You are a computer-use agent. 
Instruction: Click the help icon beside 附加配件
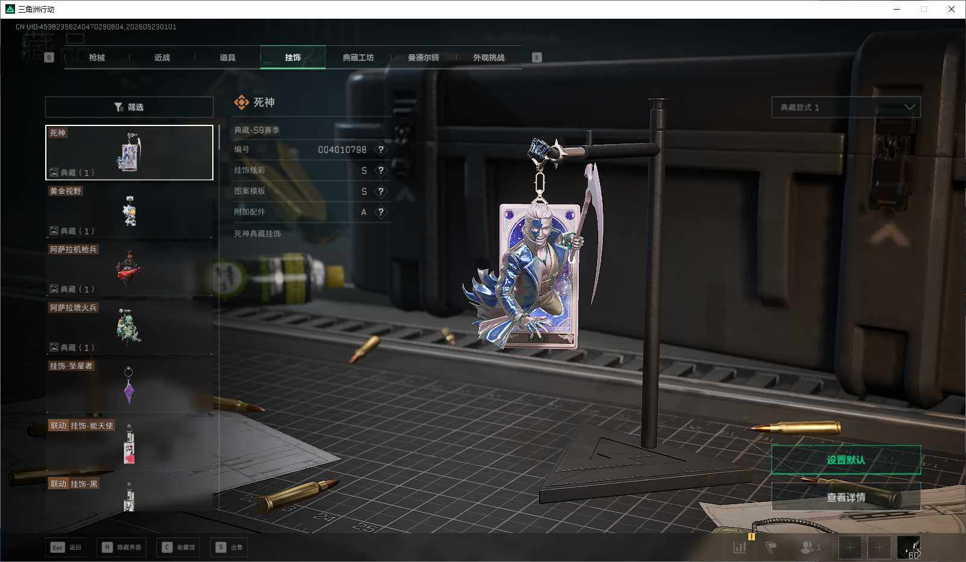click(x=380, y=212)
